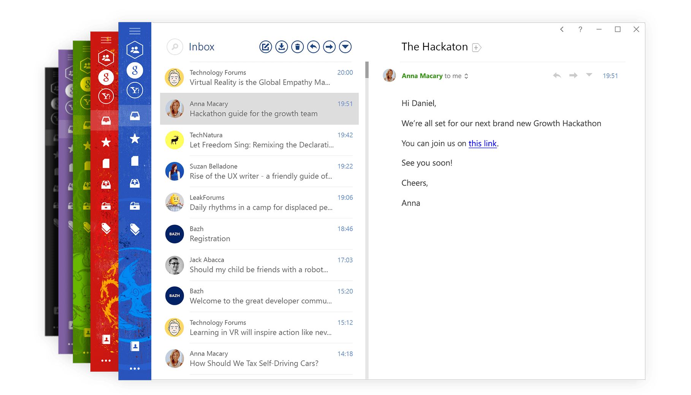Delete message using the trash icon
This screenshot has width=691, height=395.
297,47
